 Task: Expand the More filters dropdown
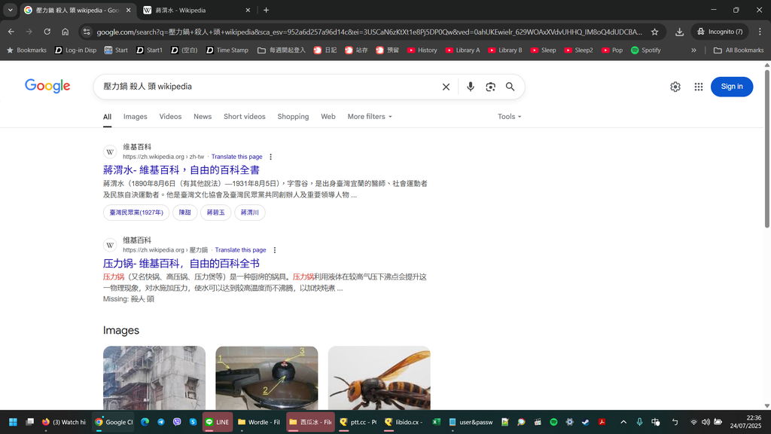369,117
